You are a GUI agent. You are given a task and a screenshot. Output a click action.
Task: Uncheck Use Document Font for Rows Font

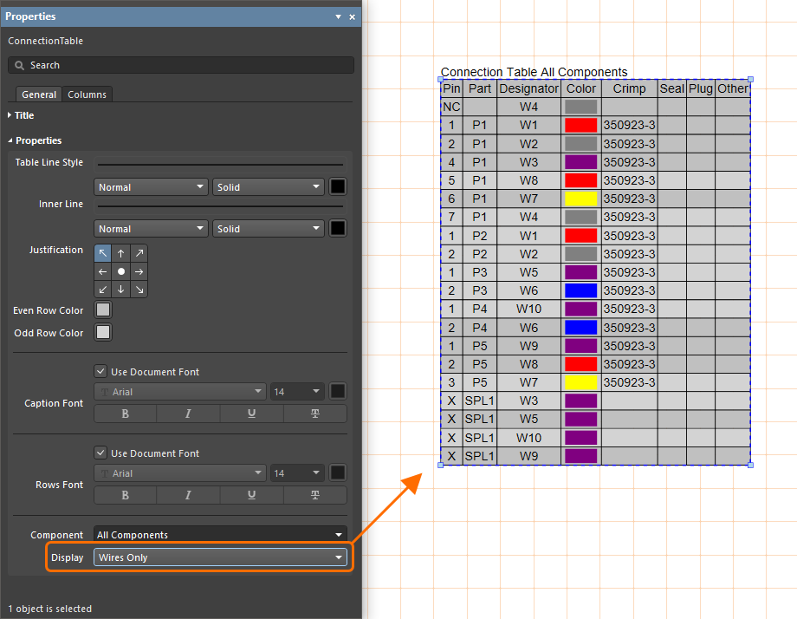pos(101,453)
